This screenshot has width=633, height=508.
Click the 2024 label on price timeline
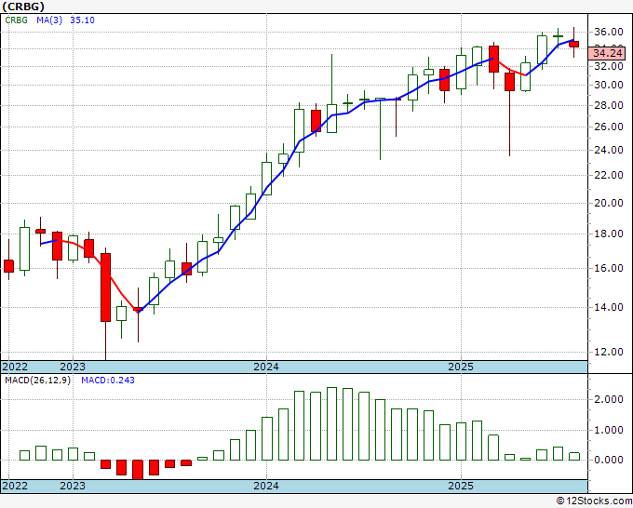[266, 367]
